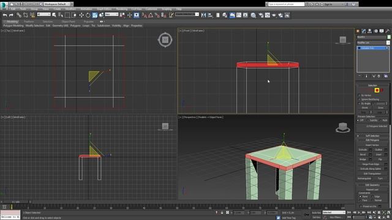Switch to the Modeling ribbon tab
This screenshot has height=220, width=392.
coord(12,22)
